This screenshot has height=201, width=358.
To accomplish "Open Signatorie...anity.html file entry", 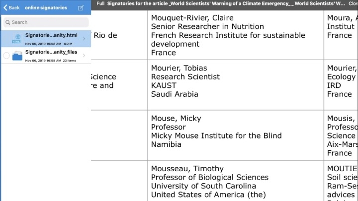I will (x=46, y=39).
